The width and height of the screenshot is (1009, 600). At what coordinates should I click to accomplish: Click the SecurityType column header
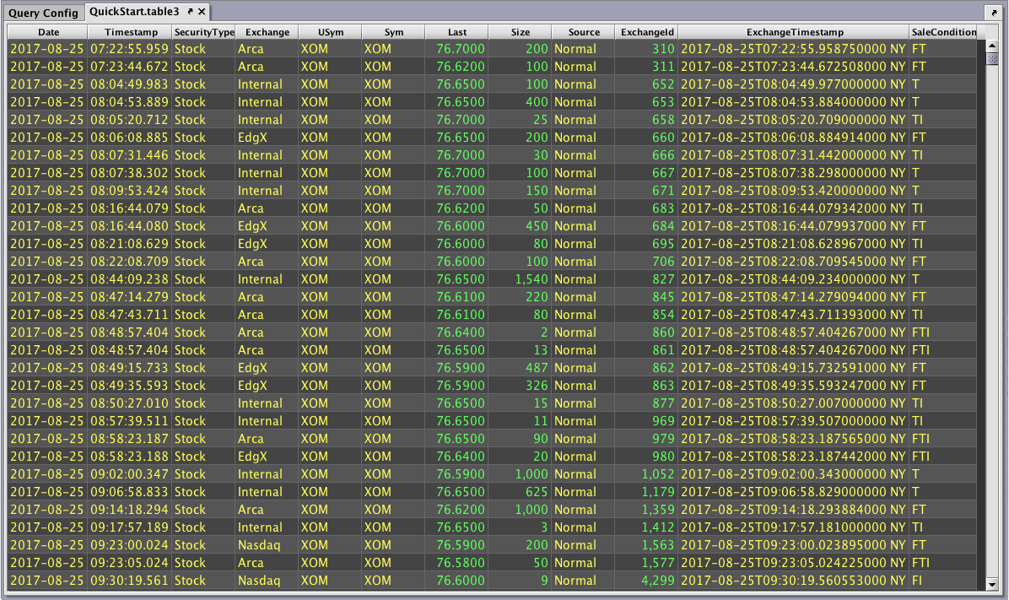[203, 32]
